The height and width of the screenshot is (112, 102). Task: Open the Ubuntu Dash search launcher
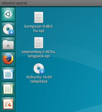click(x=8, y=14)
